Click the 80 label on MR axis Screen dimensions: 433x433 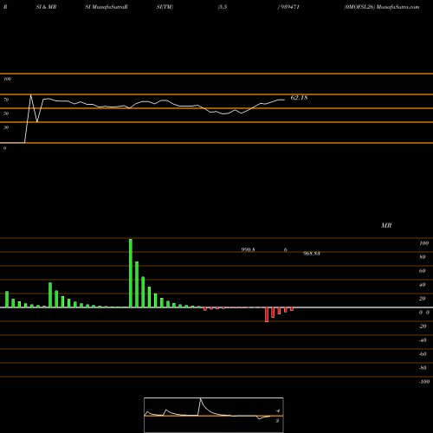click(x=423, y=257)
